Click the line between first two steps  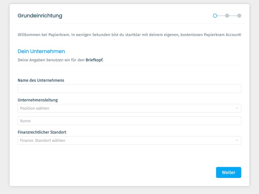pos(221,16)
